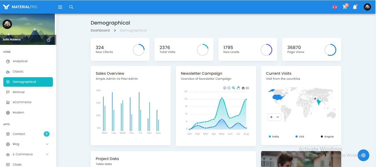Select the panning hand tool

coord(238,88)
